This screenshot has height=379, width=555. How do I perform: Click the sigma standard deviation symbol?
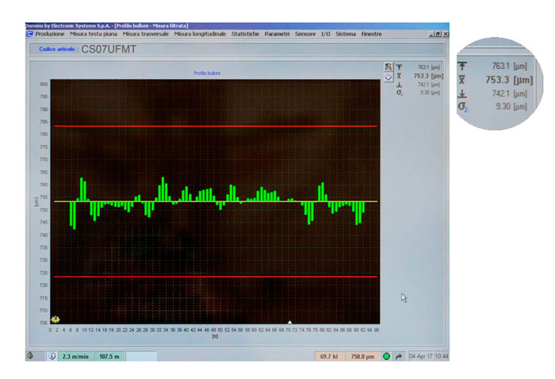click(399, 93)
